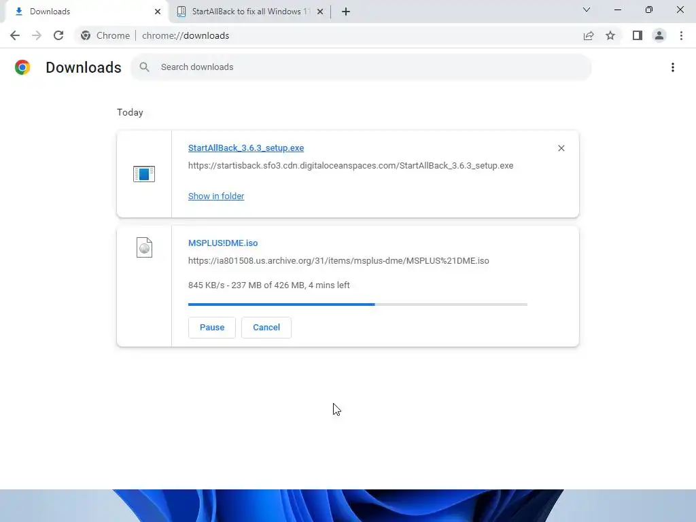Go back with the browser back arrow
This screenshot has width=696, height=522.
[15, 35]
